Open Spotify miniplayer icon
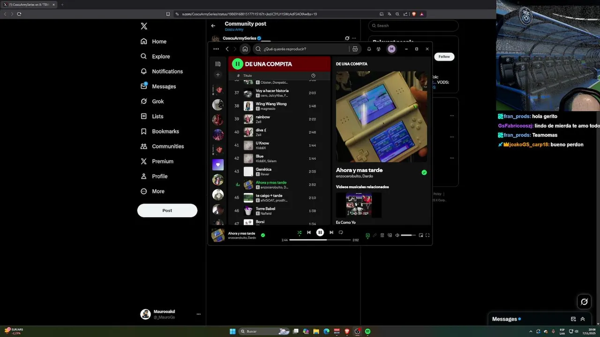600x337 pixels. [420, 235]
